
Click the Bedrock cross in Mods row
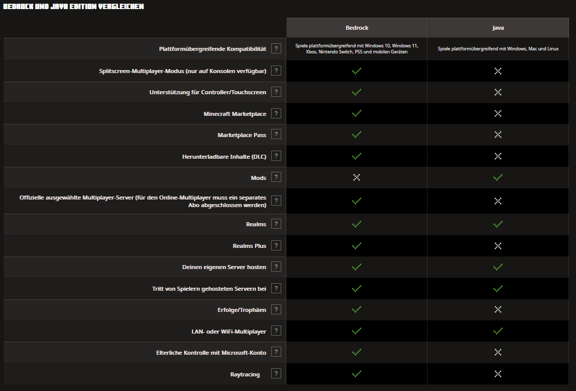(x=357, y=177)
